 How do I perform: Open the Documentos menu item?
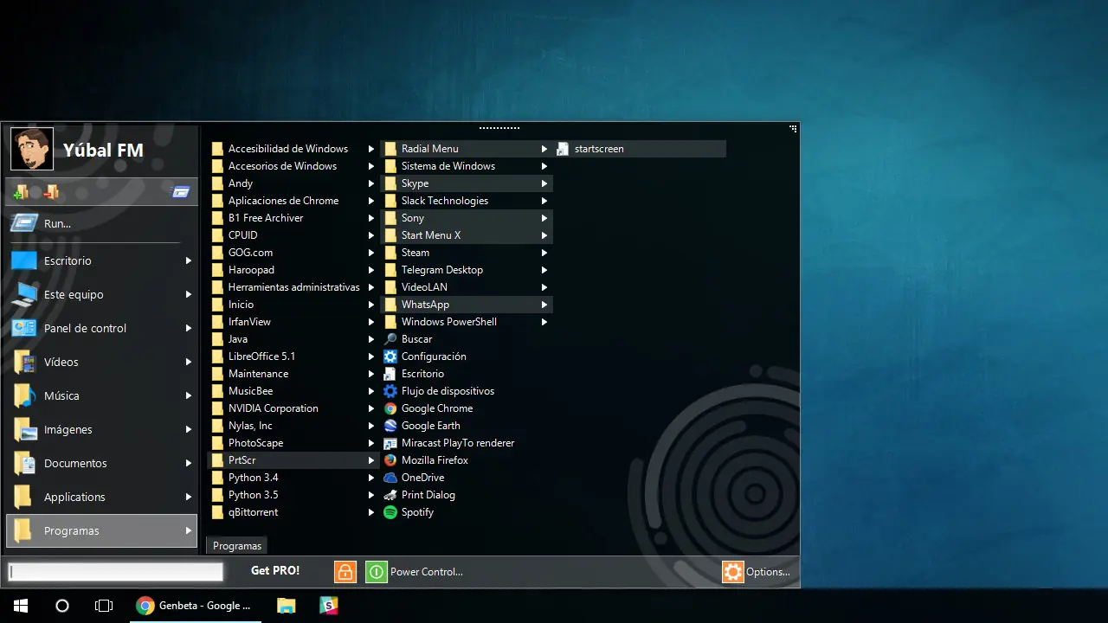pyautogui.click(x=101, y=463)
